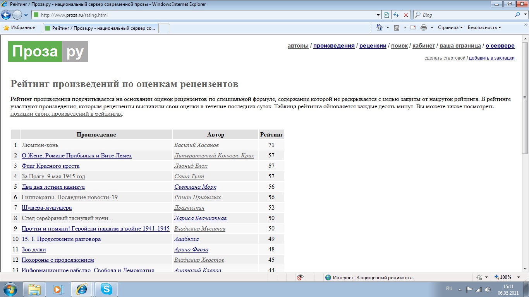The height and width of the screenshot is (297, 529).
Task: Click the vertical page scrollbar thumb
Action: point(525,97)
